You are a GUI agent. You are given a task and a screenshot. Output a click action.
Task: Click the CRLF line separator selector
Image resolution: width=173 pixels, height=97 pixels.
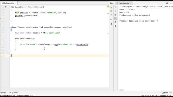pyautogui.click(x=148, y=96)
